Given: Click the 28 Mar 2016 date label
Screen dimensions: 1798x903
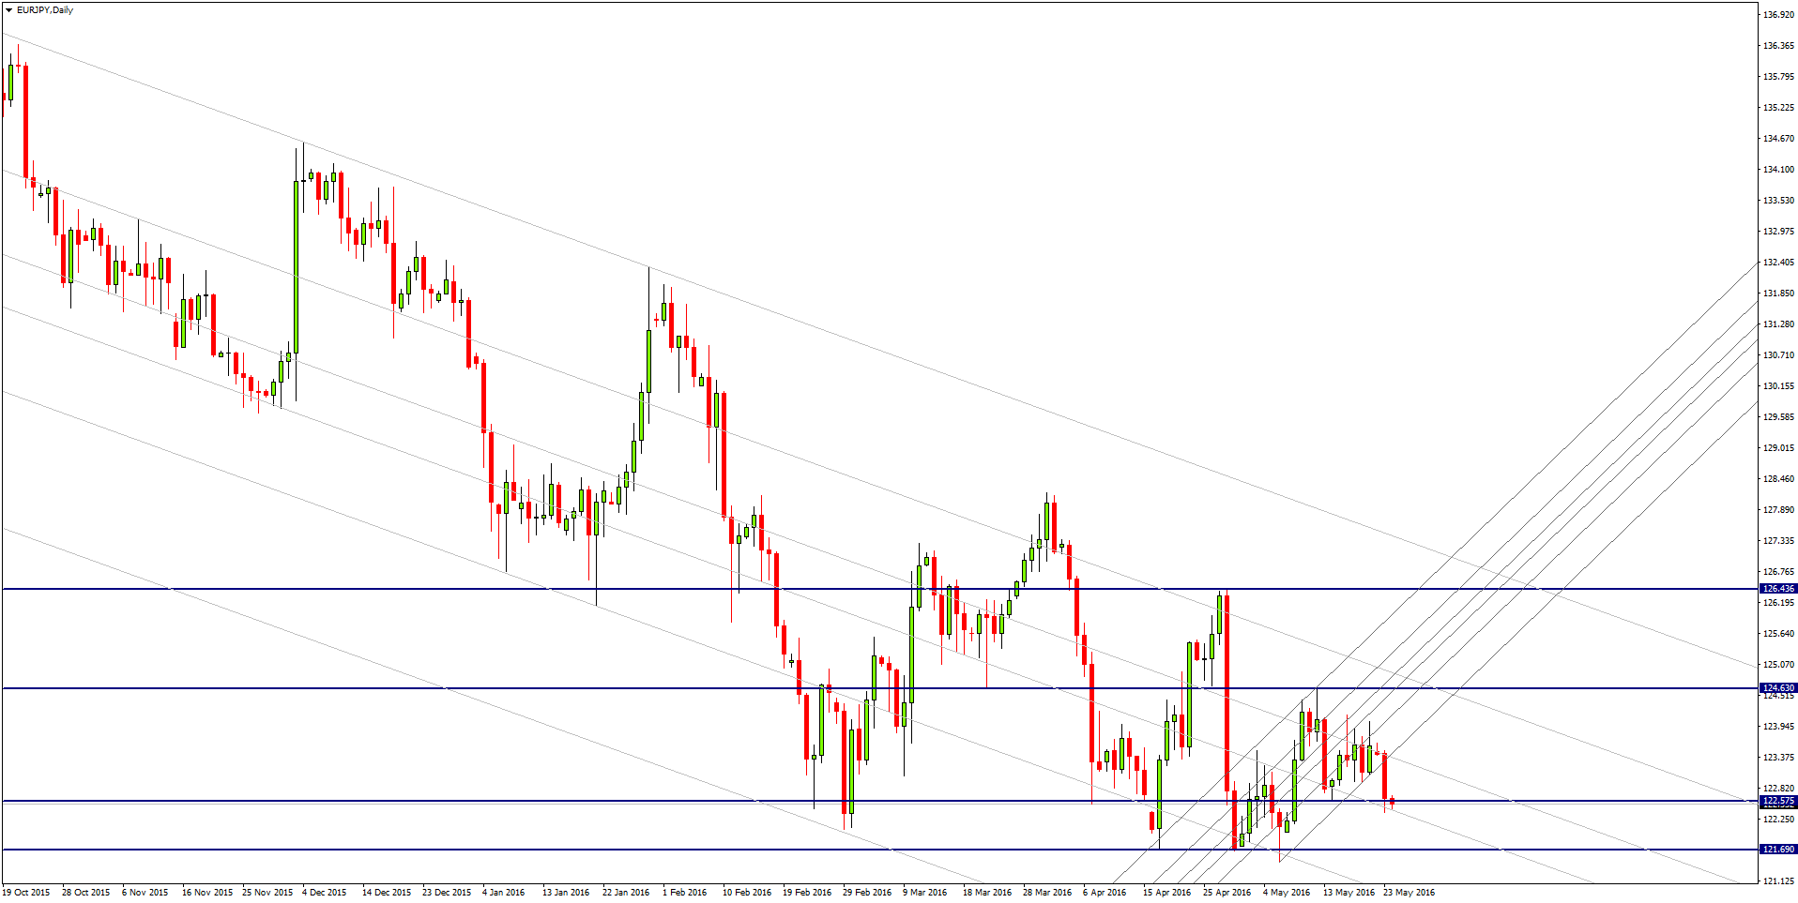Looking at the screenshot, I should 1047,893.
